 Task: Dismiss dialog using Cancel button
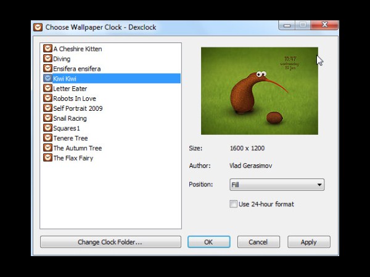[258, 242]
